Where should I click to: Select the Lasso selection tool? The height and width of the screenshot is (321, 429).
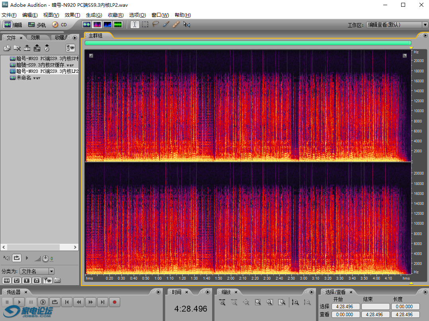tap(156, 24)
